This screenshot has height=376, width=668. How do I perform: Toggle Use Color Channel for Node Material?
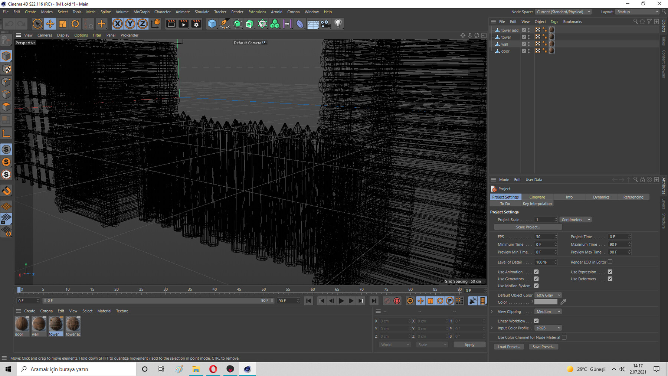coord(564,337)
